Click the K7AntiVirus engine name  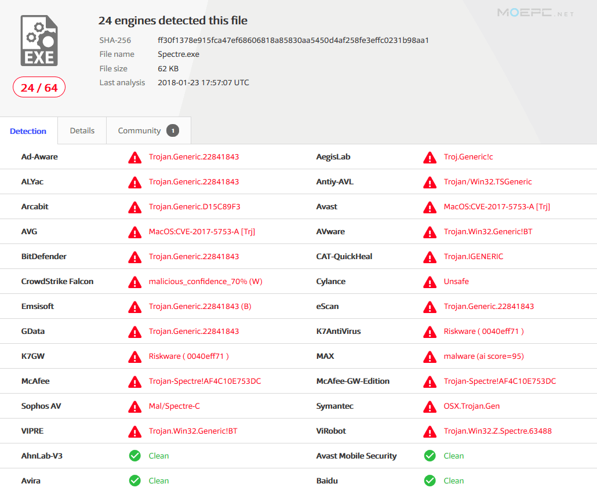[x=338, y=331]
